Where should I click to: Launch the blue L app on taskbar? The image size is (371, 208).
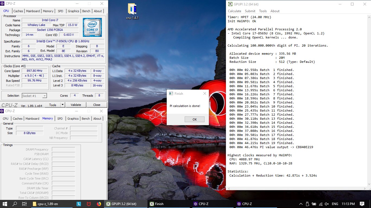79,204
